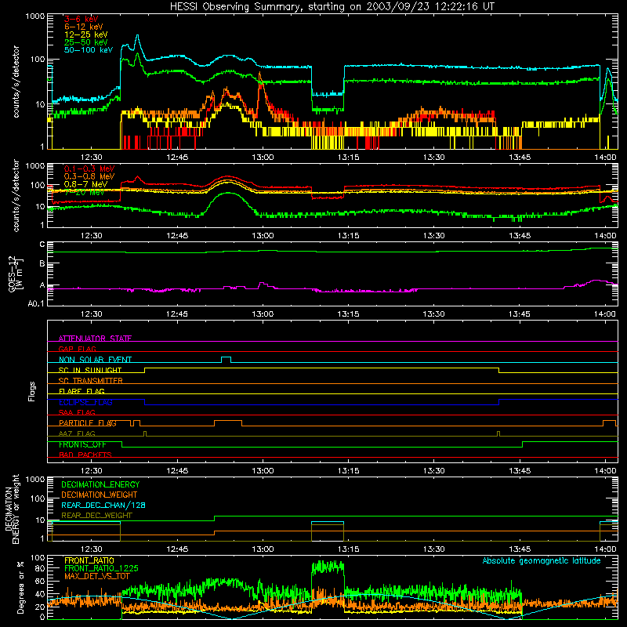Select the 'FRONTS_OFF' flag label

tap(82, 444)
